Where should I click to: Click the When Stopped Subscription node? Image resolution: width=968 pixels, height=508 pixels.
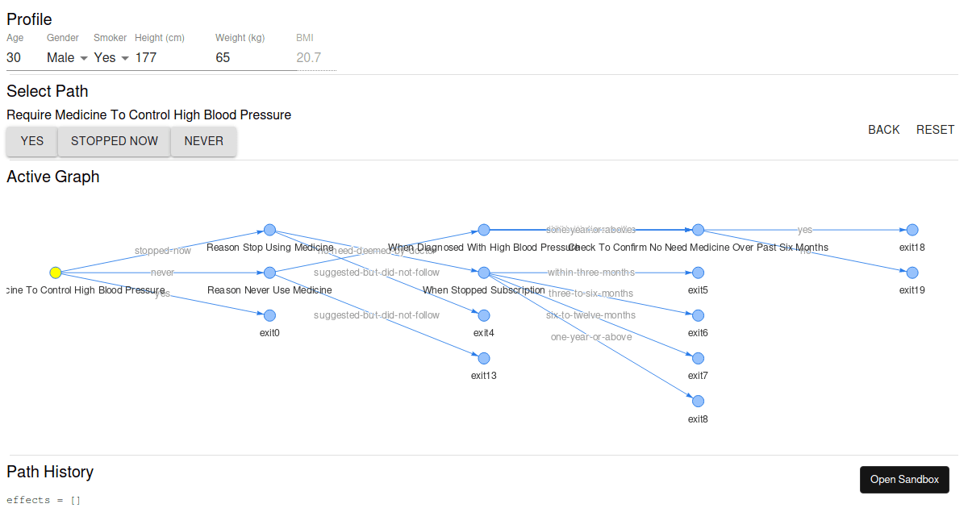point(483,273)
